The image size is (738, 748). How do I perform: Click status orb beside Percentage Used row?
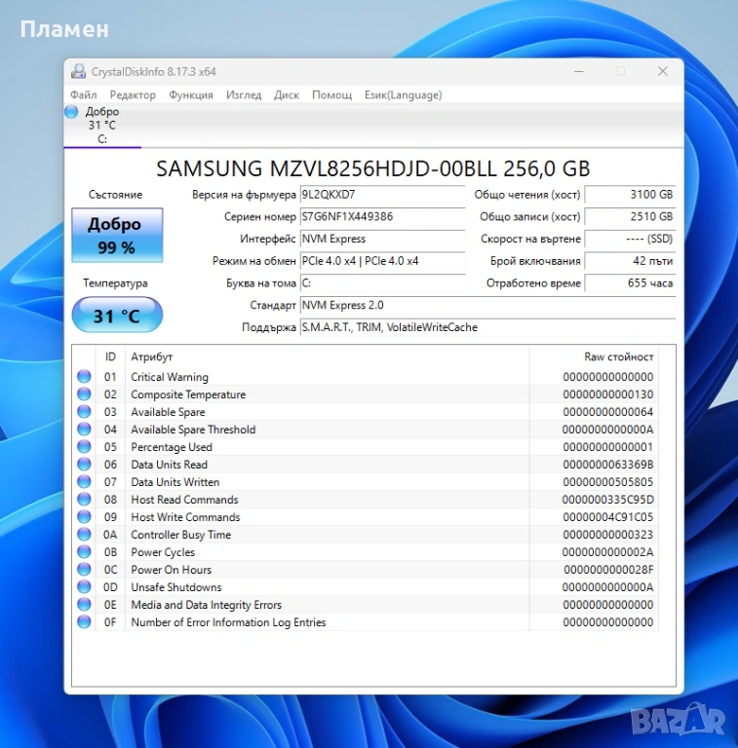(84, 447)
